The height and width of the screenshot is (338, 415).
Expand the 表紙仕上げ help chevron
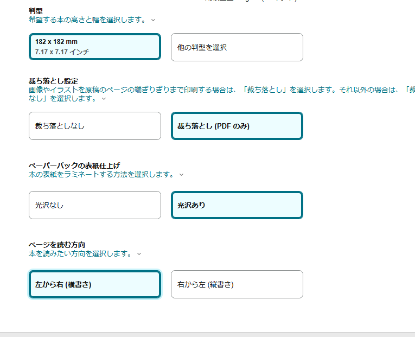[x=181, y=175]
